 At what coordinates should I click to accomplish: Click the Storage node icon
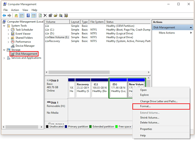tap(9, 50)
